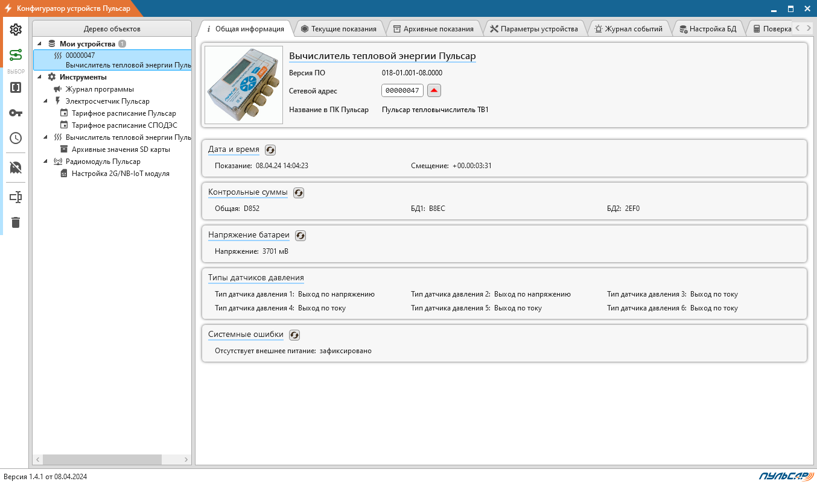Click the Общая checksum D852
This screenshot has height=484, width=817.
point(252,209)
